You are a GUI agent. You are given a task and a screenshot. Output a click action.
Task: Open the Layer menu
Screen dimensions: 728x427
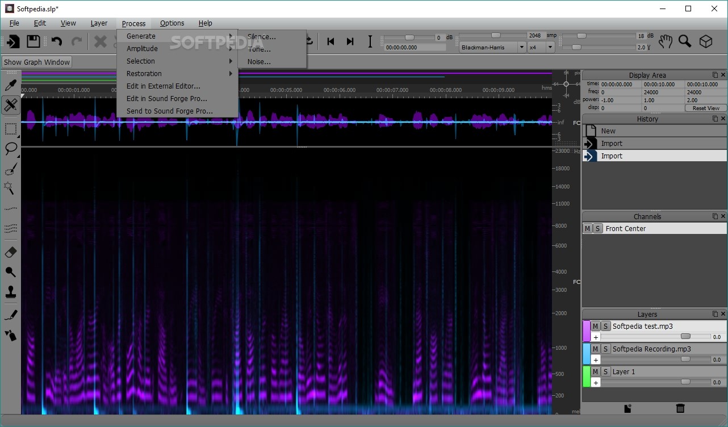tap(99, 23)
